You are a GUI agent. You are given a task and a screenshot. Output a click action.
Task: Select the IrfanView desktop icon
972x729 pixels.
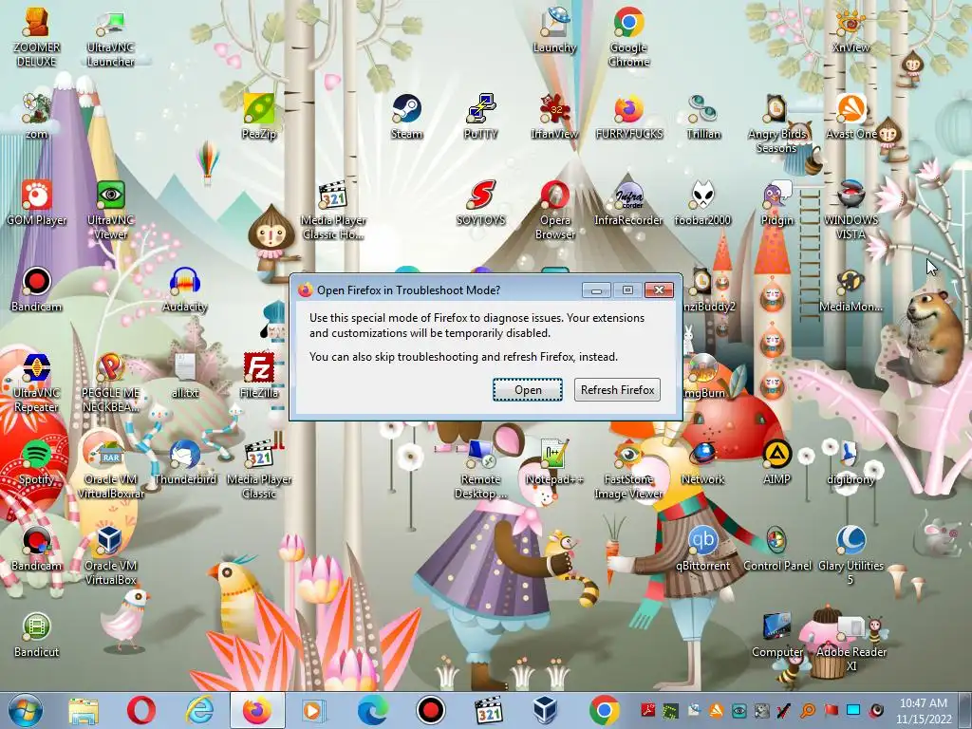tap(554, 115)
